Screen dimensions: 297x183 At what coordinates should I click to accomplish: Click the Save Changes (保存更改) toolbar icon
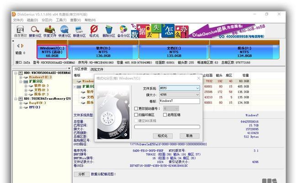click(x=20, y=31)
